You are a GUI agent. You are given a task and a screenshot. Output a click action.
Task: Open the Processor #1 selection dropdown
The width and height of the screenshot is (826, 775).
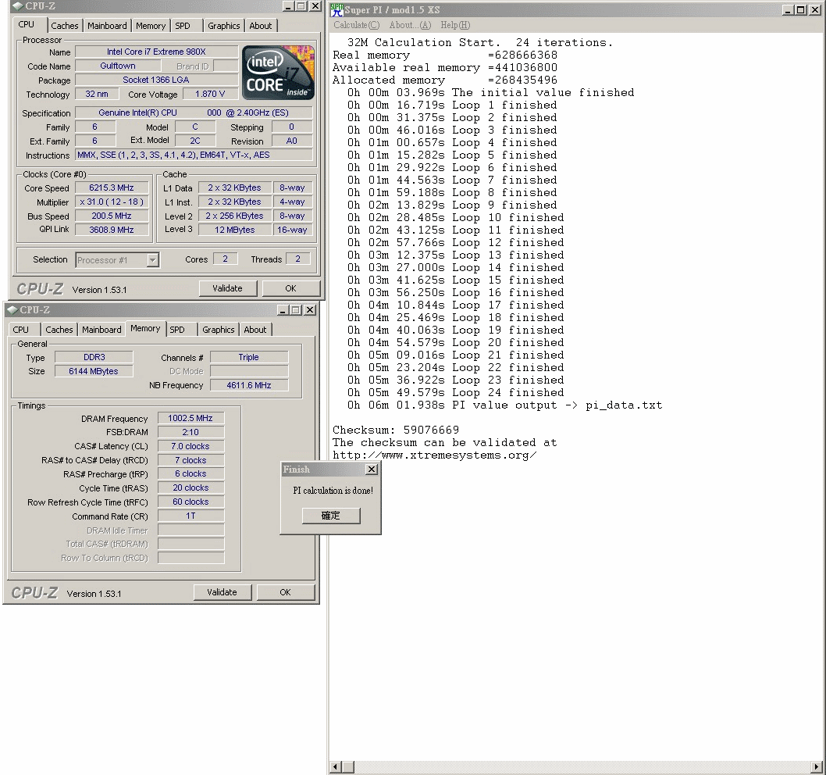click(x=153, y=260)
